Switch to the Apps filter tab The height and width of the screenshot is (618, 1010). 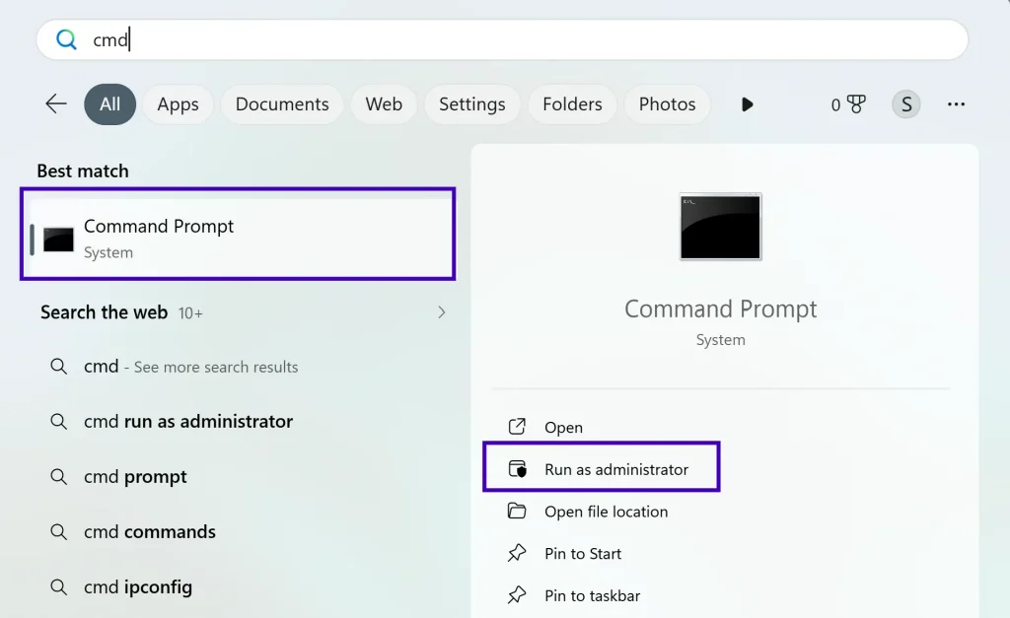(x=178, y=103)
